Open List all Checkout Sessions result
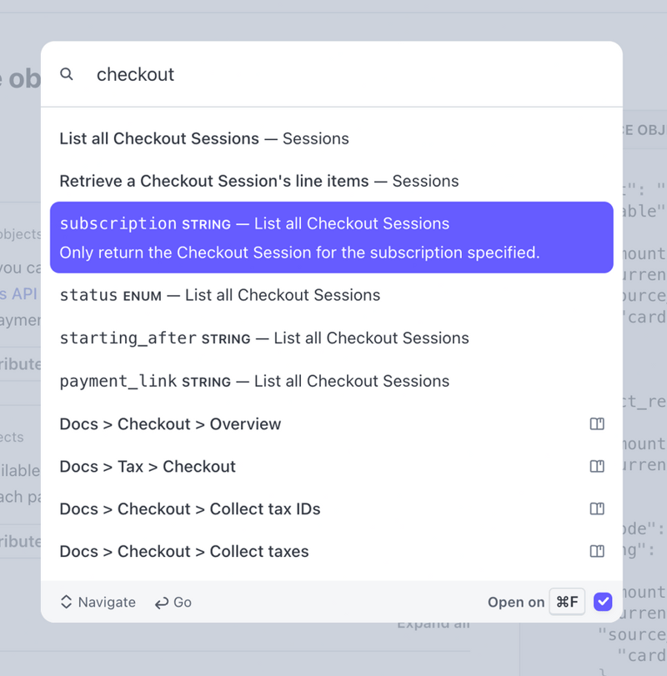 tap(203, 138)
